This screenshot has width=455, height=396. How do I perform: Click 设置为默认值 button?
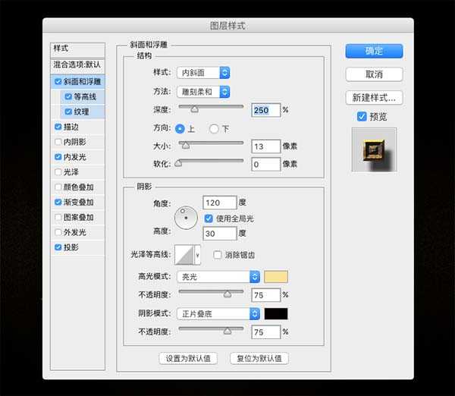(x=188, y=358)
